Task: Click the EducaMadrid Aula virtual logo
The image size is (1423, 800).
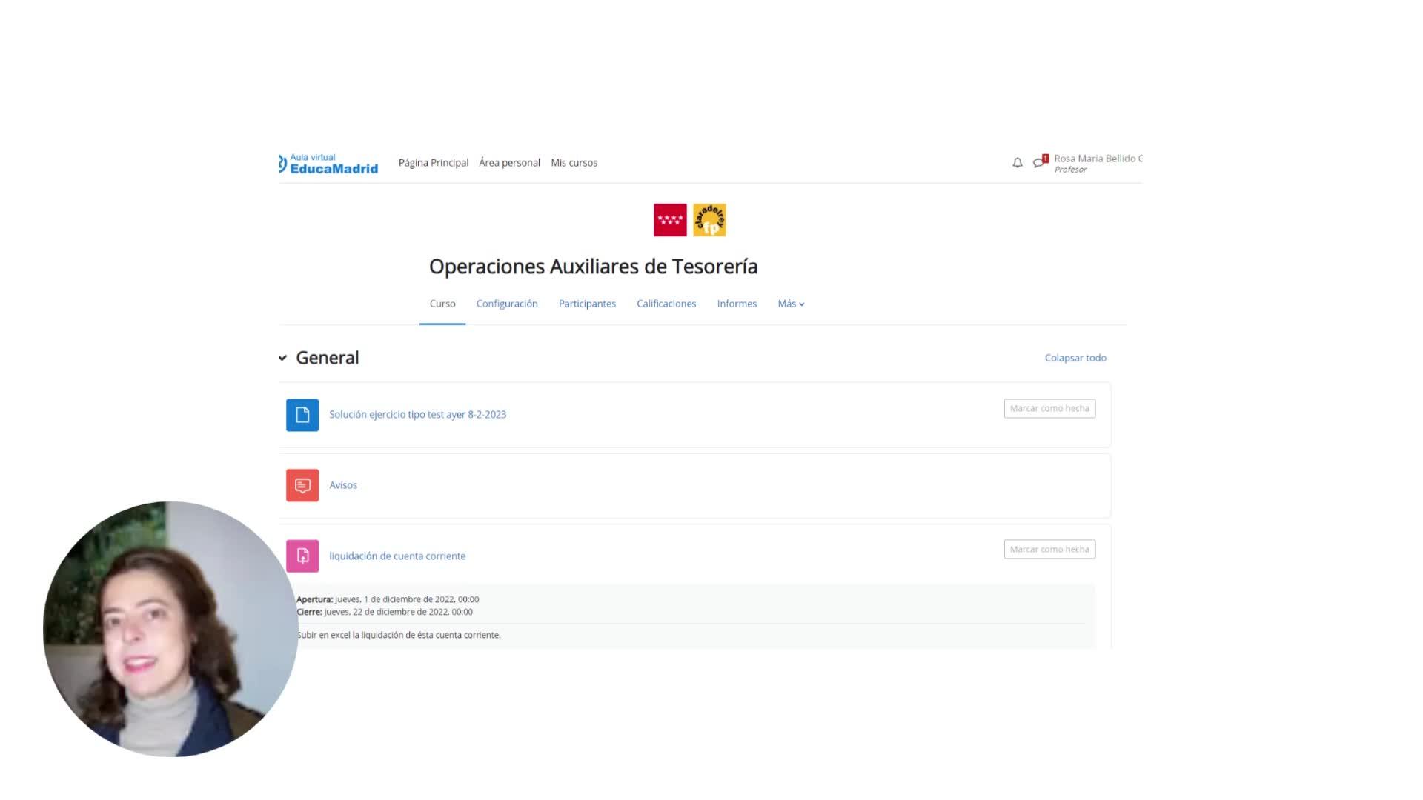Action: [x=329, y=163]
